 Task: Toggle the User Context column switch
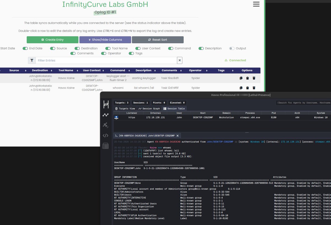tap(138, 49)
